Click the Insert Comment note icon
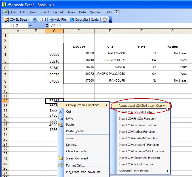Viewport: 192px width, 177px height. pyautogui.click(x=61, y=158)
